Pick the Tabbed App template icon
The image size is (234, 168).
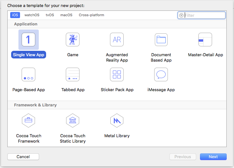coord(72,75)
